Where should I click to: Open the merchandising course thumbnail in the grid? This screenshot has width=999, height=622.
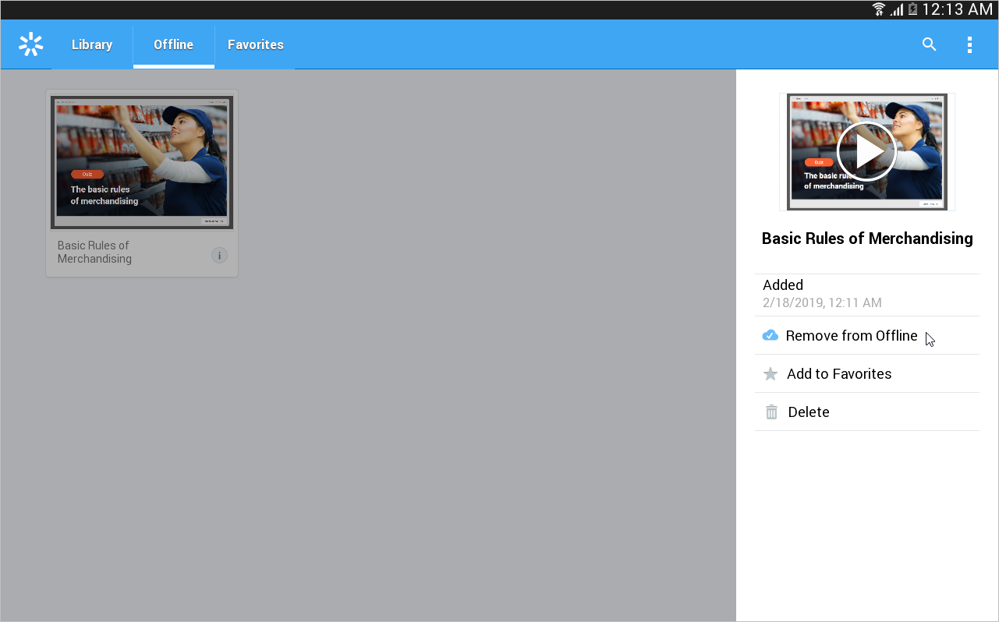(x=142, y=162)
